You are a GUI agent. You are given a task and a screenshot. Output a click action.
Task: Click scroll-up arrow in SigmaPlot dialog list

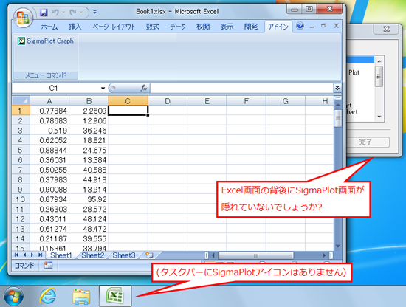[x=379, y=61]
